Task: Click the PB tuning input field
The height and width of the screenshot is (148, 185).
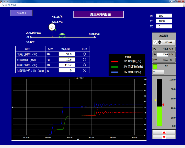Action: (x=164, y=16)
